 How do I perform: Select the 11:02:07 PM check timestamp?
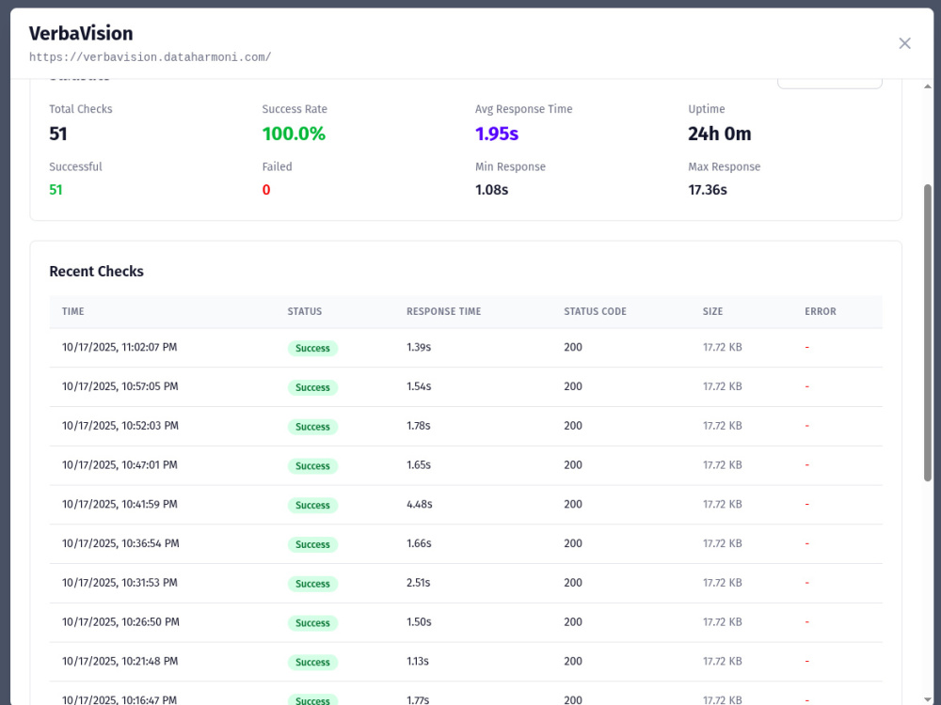point(120,347)
